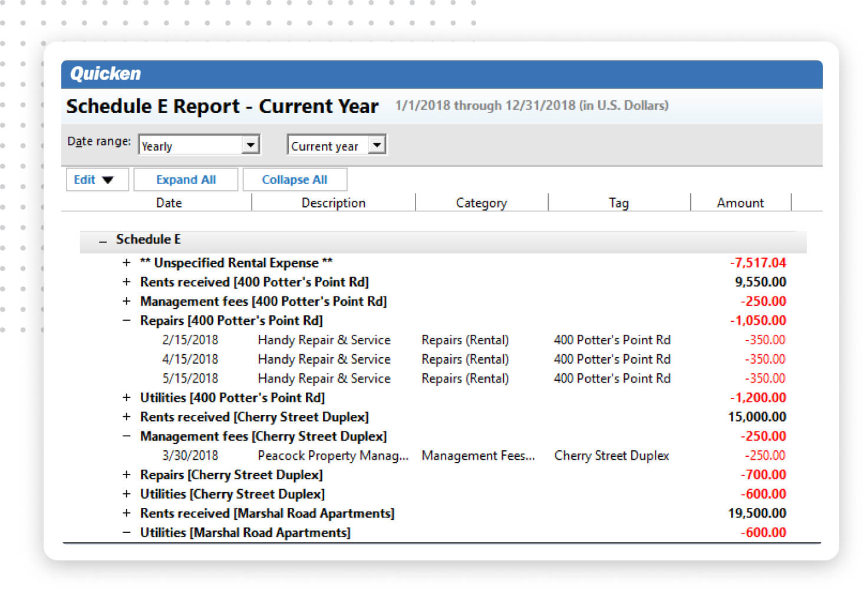This screenshot has width=864, height=590.
Task: Click the 19,500.00 rents amount
Action: click(757, 513)
